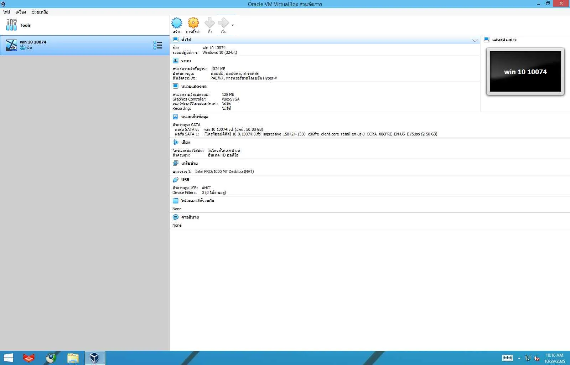Click the แสดงตัวอย่าง preview panel icon
This screenshot has width=570, height=365.
(x=487, y=40)
